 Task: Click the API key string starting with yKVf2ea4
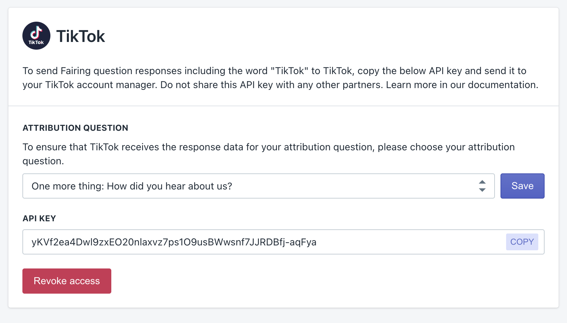tap(174, 242)
